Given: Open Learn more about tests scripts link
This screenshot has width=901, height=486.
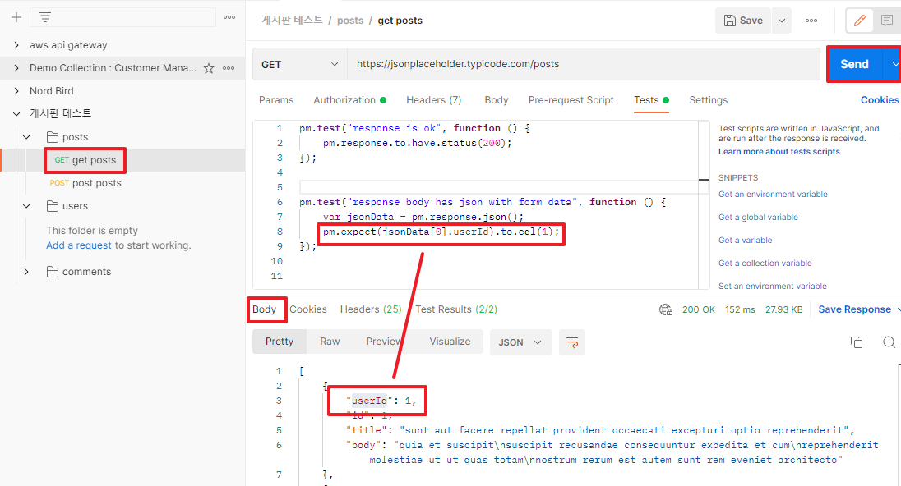Looking at the screenshot, I should tap(779, 152).
